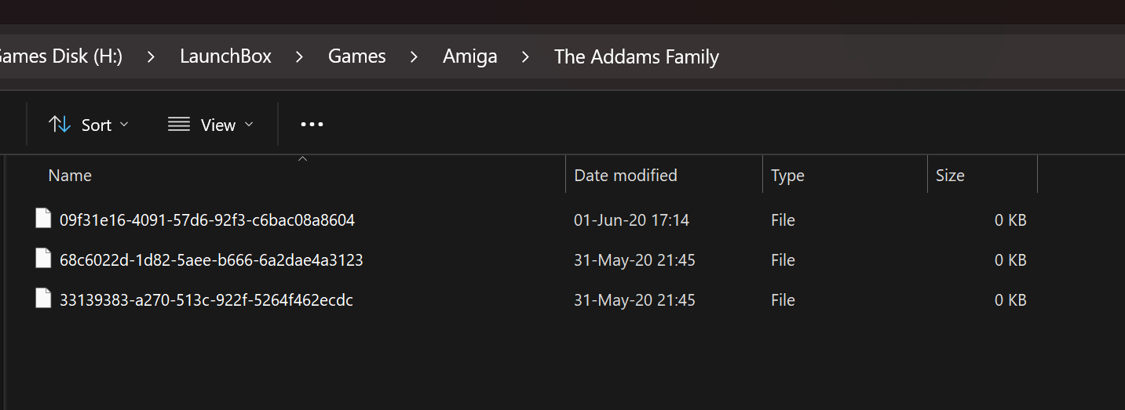The width and height of the screenshot is (1125, 410).
Task: Click the View list-lines icon
Action: [x=179, y=125]
